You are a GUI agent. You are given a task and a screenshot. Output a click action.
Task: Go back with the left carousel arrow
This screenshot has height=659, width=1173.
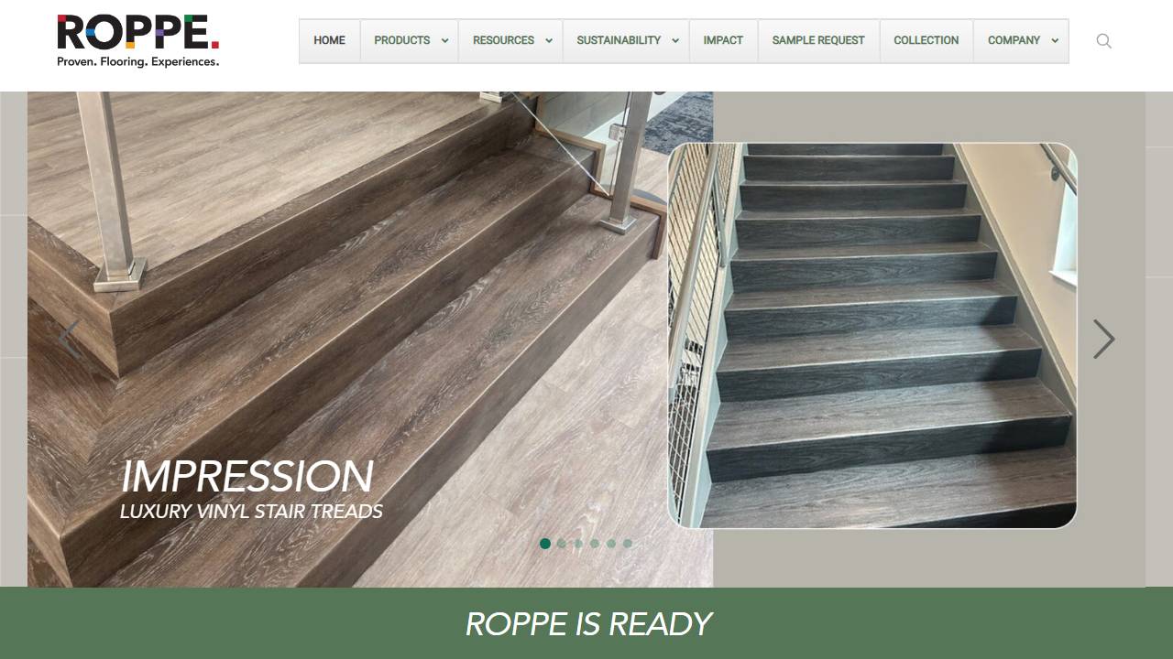(x=70, y=340)
